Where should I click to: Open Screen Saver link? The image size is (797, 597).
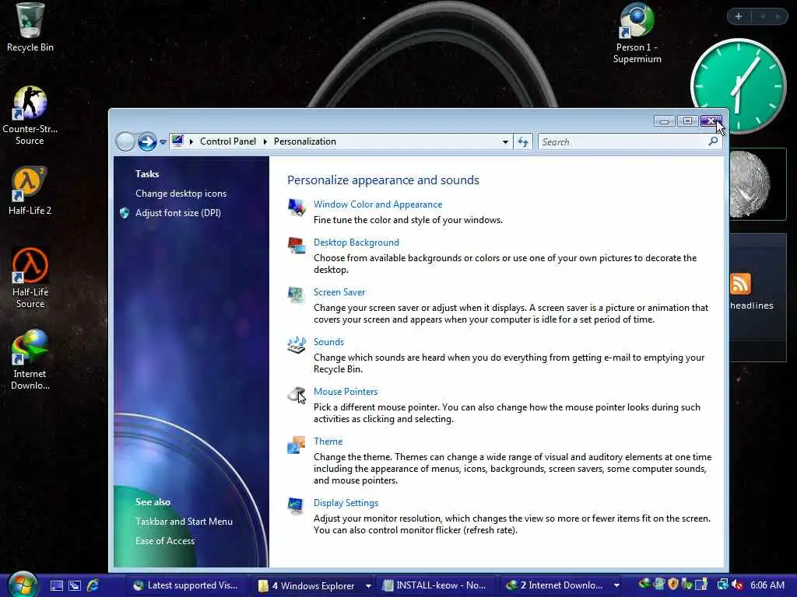point(339,292)
